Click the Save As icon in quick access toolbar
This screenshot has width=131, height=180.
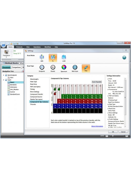point(17,43)
